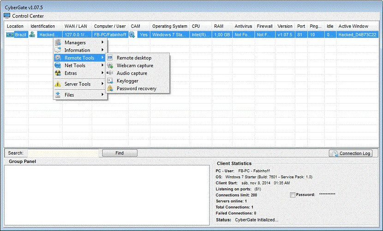The height and width of the screenshot is (231, 383).
Task: Click the Webcam capture camera icon
Action: click(110, 65)
